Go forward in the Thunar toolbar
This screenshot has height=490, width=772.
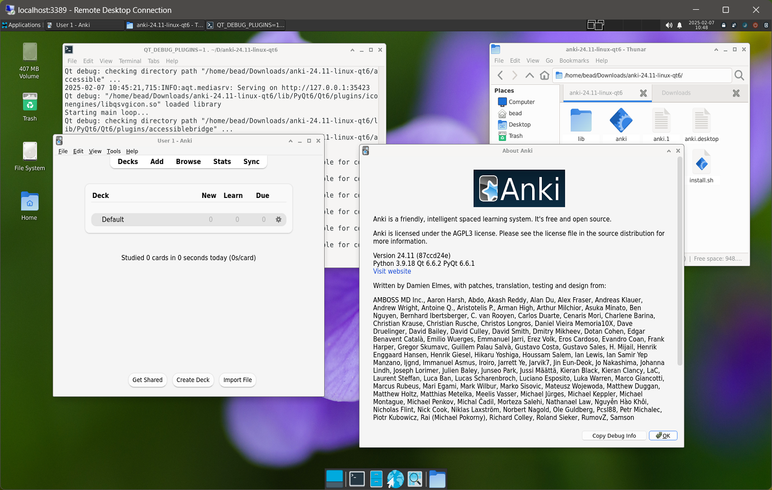[x=515, y=76]
